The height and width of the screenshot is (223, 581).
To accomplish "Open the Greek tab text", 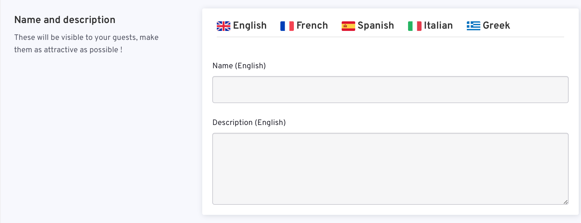I will [496, 26].
